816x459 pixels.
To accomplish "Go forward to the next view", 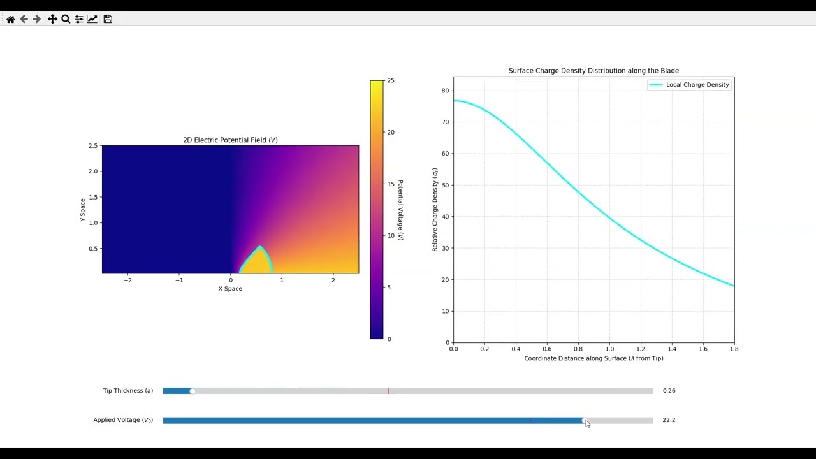I will point(36,19).
